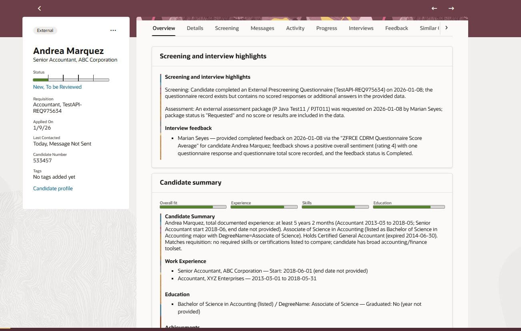Click the New, To be Reviewed status link
Screen dimensions: 521x331
point(57,87)
